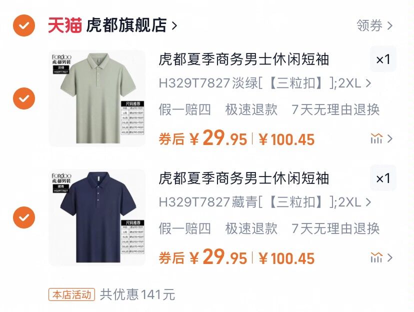Viewport: 414px width, 312px height.
Task: Expand 淡绿 三粒扣 2XL variant selector
Action: click(265, 83)
